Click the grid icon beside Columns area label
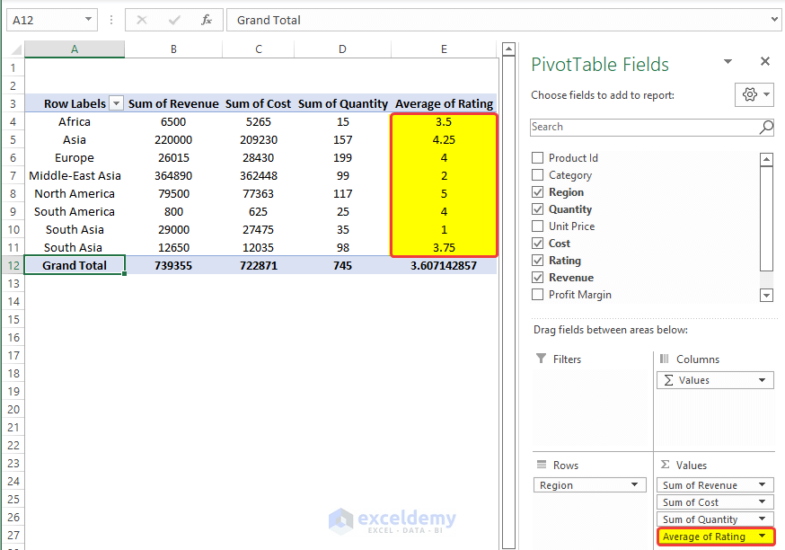This screenshot has height=550, width=785. [x=665, y=359]
